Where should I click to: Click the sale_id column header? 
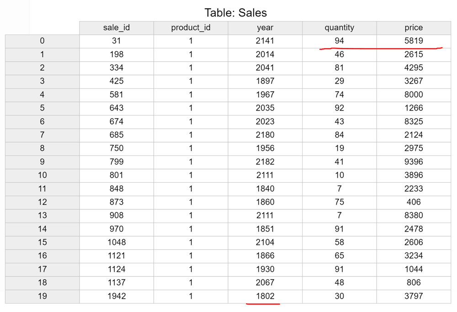(x=117, y=28)
